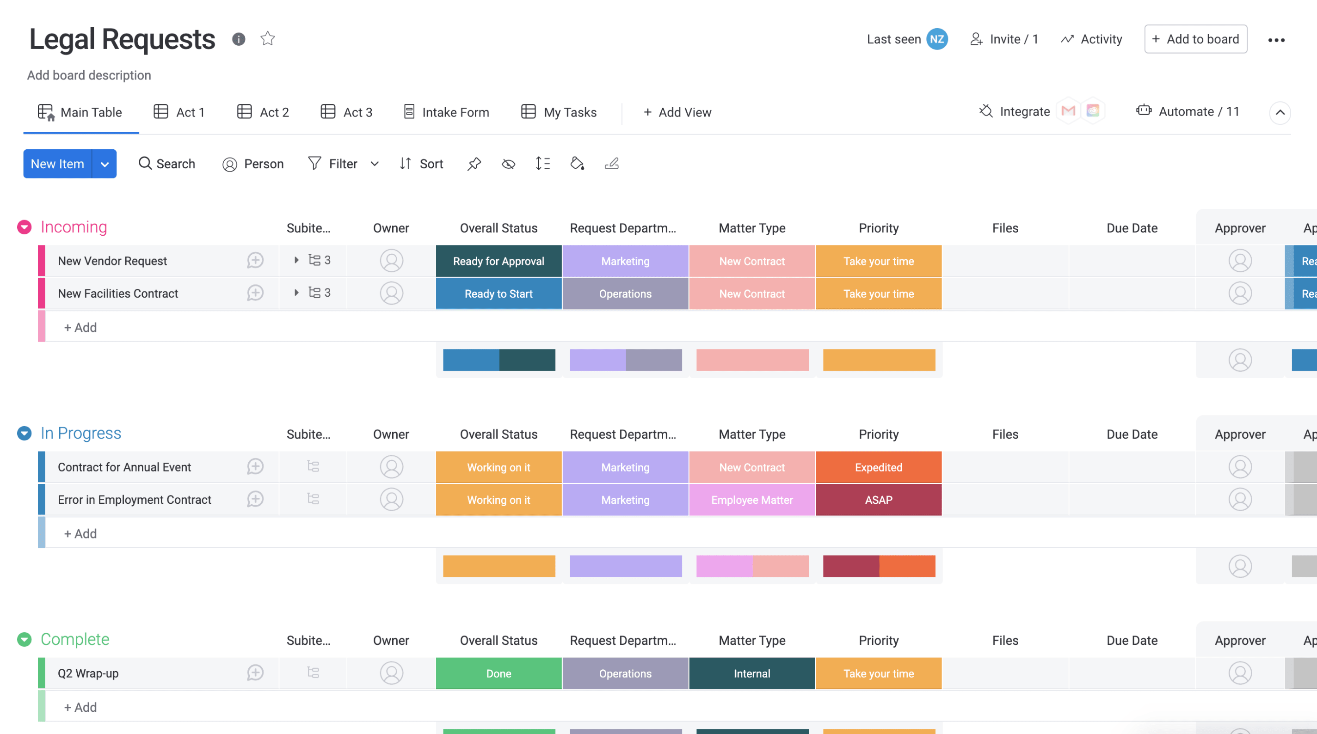Switch to the Act 2 tab
Screen dimensions: 1317x734
tap(263, 112)
